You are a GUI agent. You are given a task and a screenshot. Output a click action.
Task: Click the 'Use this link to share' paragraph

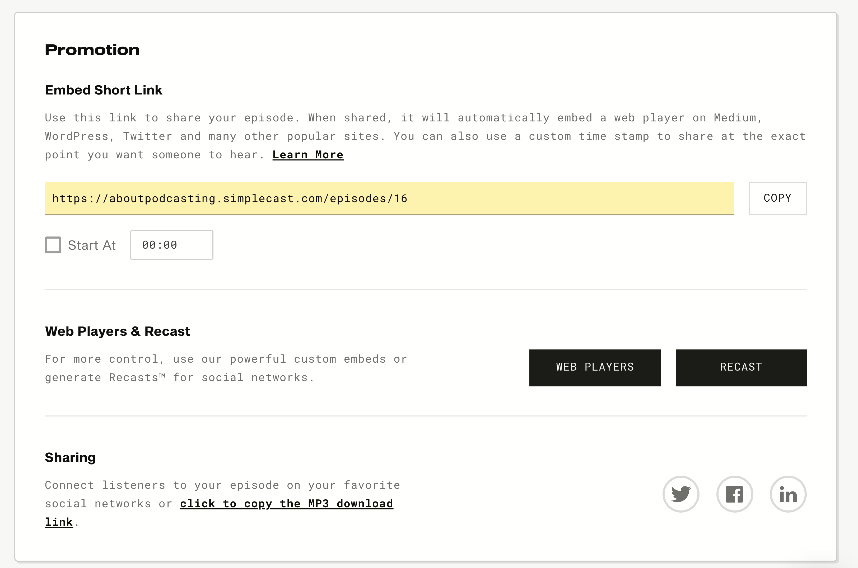[x=399, y=136]
